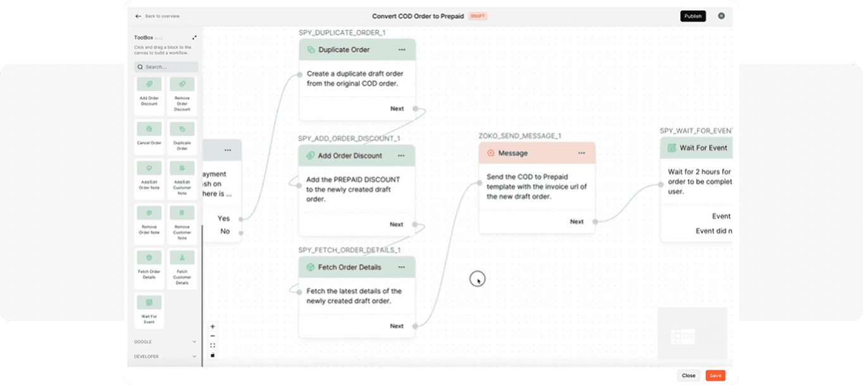Select the Add/Edit Customer Note block
The image size is (863, 385).
point(182,180)
